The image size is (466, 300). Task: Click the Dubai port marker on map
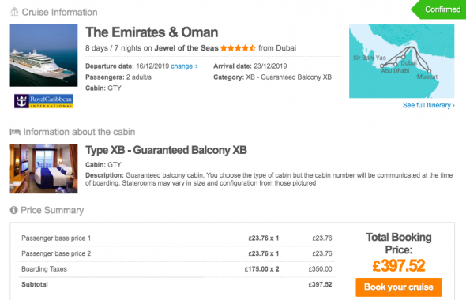click(x=404, y=57)
